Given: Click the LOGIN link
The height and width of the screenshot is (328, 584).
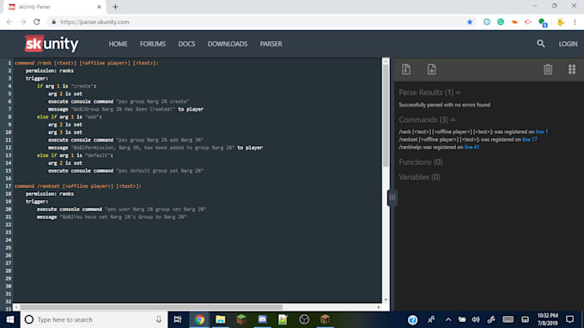Looking at the screenshot, I should click(568, 44).
